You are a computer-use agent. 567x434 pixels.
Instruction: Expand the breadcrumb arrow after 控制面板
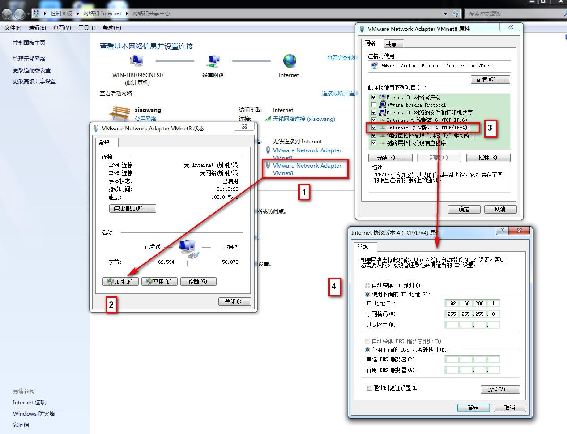coord(77,13)
